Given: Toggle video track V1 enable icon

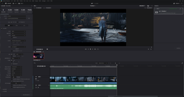Looking at the screenshot, I should (36, 79).
